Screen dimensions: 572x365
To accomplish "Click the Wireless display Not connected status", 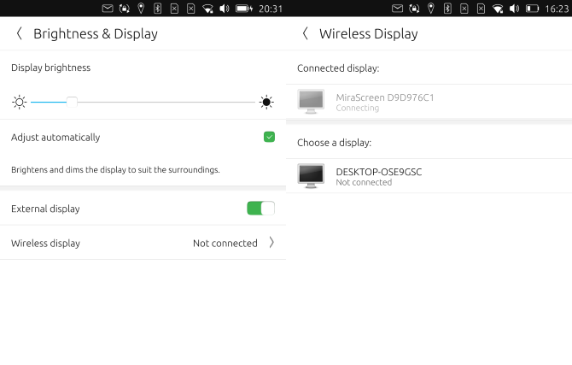I will pos(225,243).
